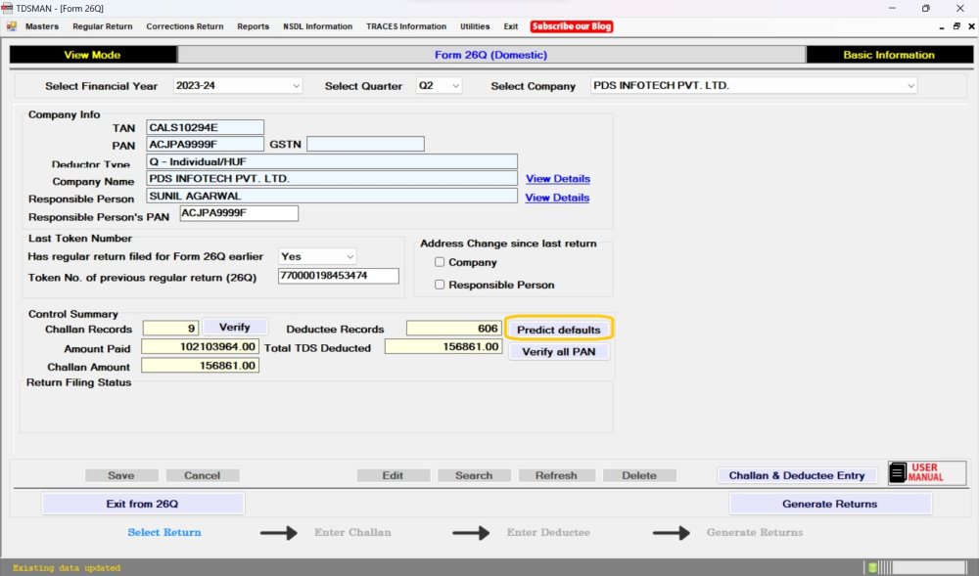Open the regular return filed Yes dropdown
Image resolution: width=979 pixels, height=576 pixels.
318,256
